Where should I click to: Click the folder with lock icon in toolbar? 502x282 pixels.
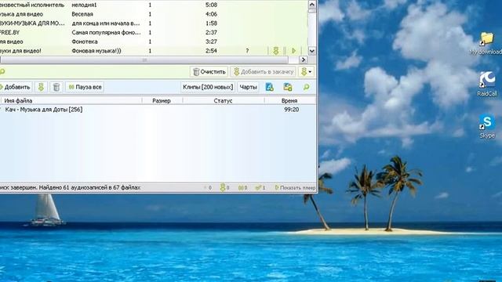pyautogui.click(x=288, y=87)
